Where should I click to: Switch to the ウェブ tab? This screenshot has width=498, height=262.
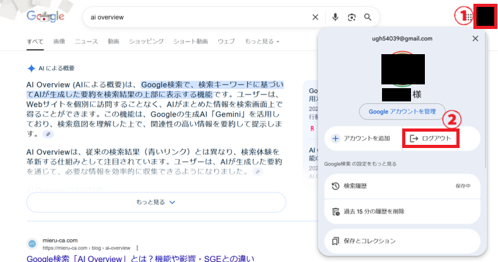(226, 42)
